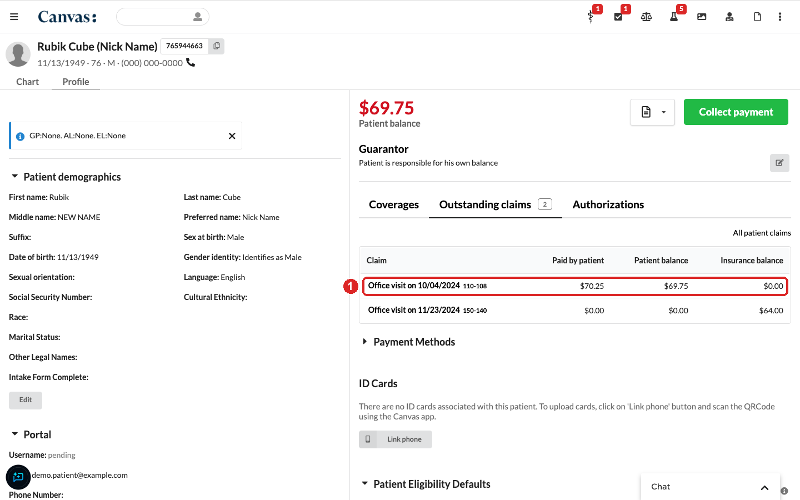Open the hamburger main menu

point(14,17)
